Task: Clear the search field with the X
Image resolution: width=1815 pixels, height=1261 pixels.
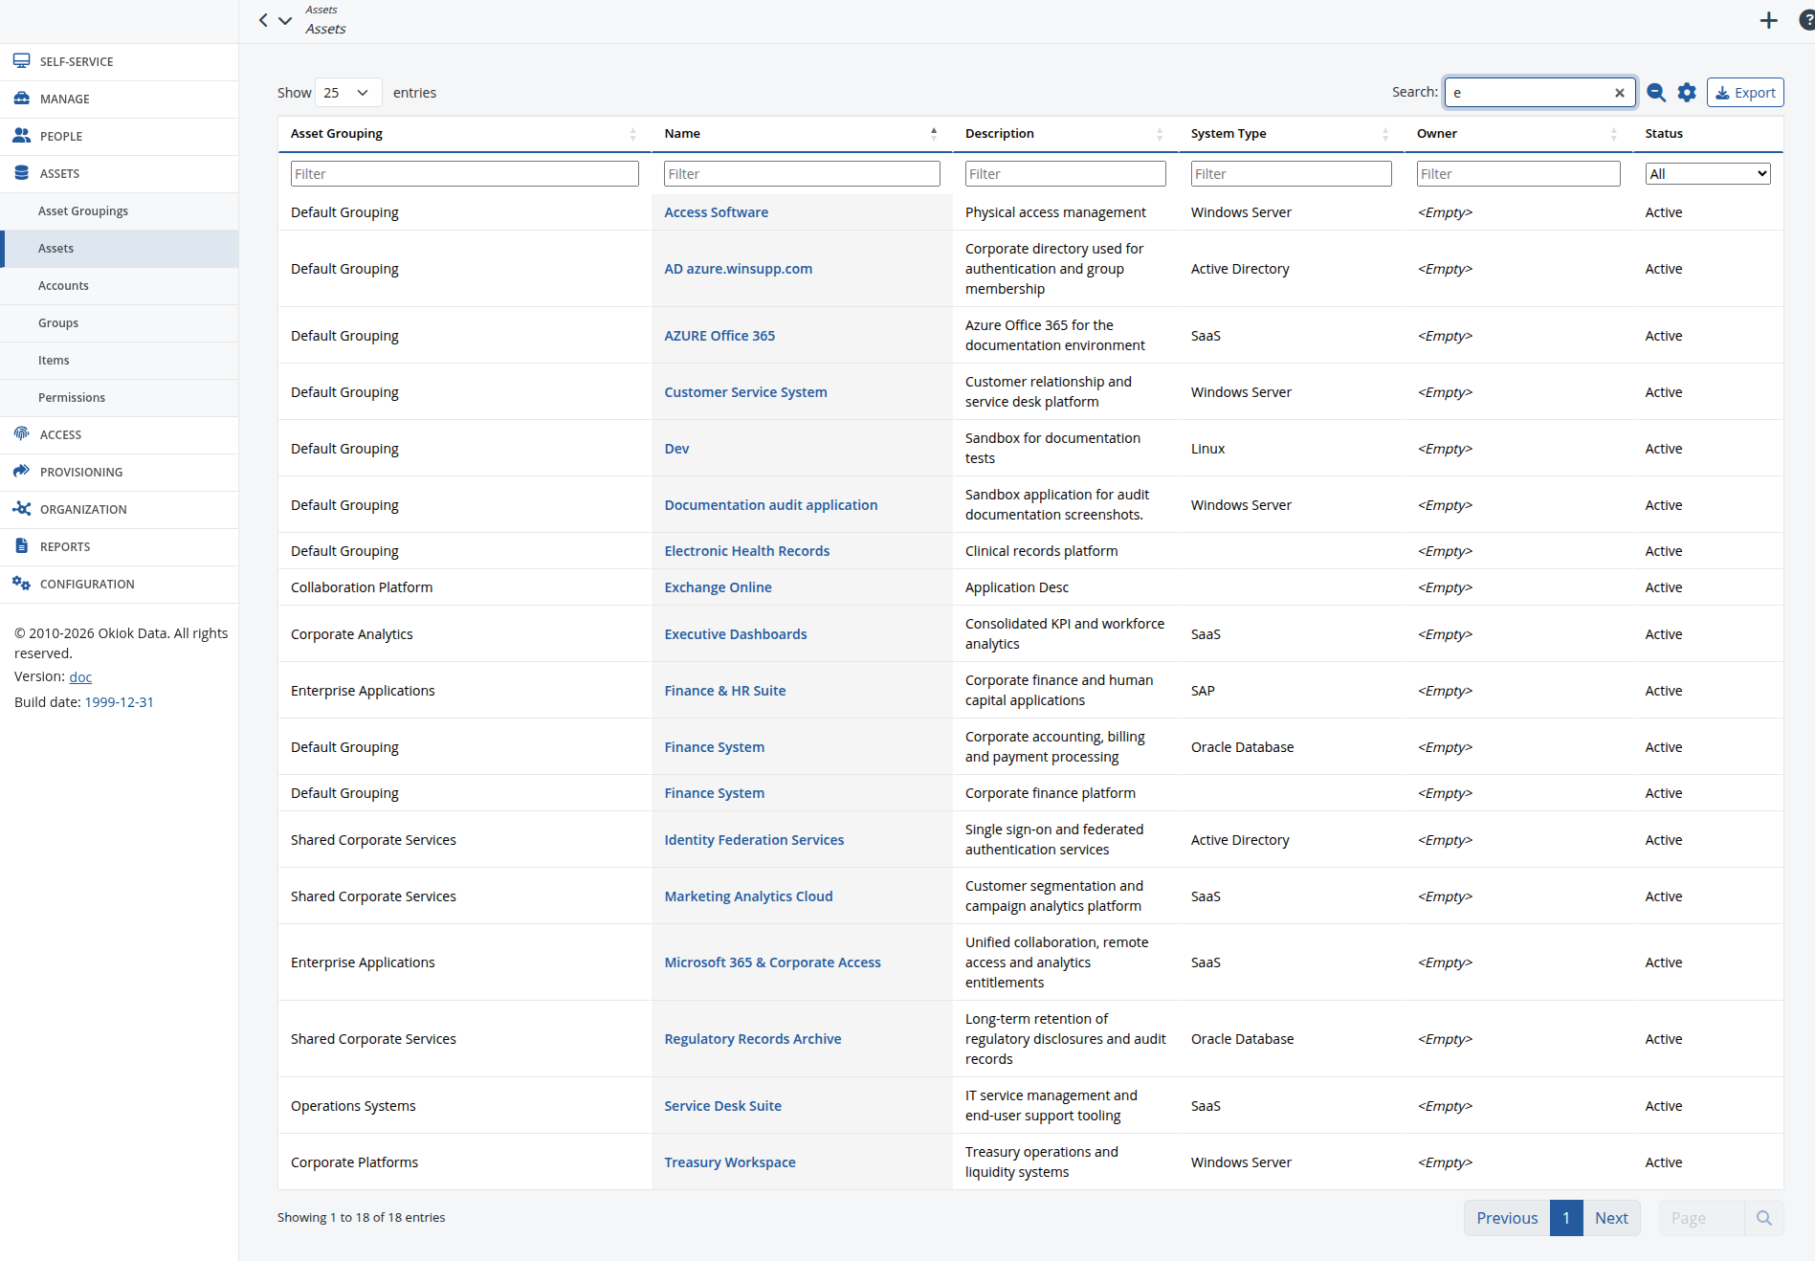Action: [1620, 93]
